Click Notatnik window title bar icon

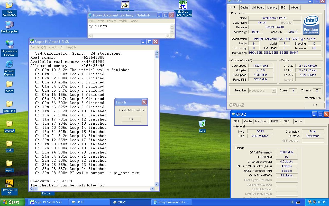coord(90,15)
